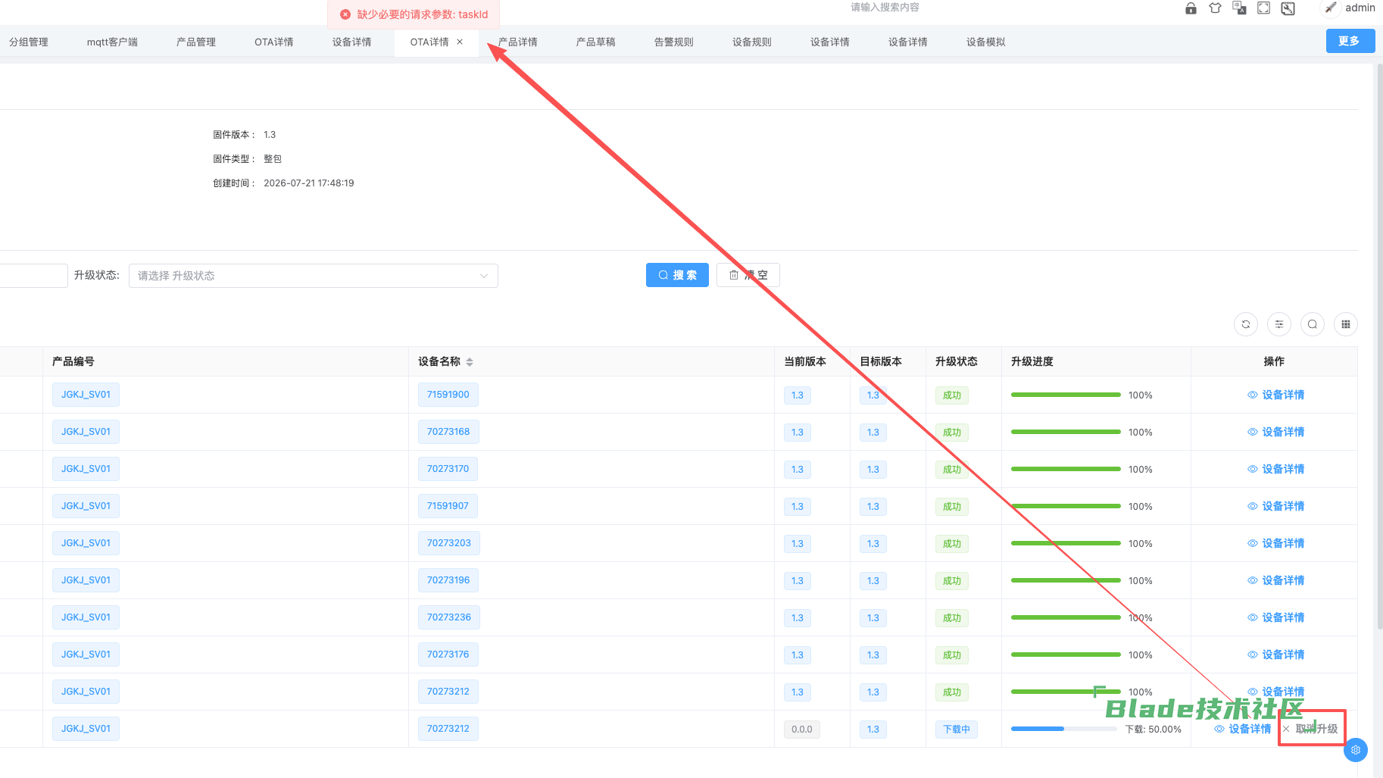Toggle fullscreen mode icon
The height and width of the screenshot is (778, 1383).
click(1263, 8)
